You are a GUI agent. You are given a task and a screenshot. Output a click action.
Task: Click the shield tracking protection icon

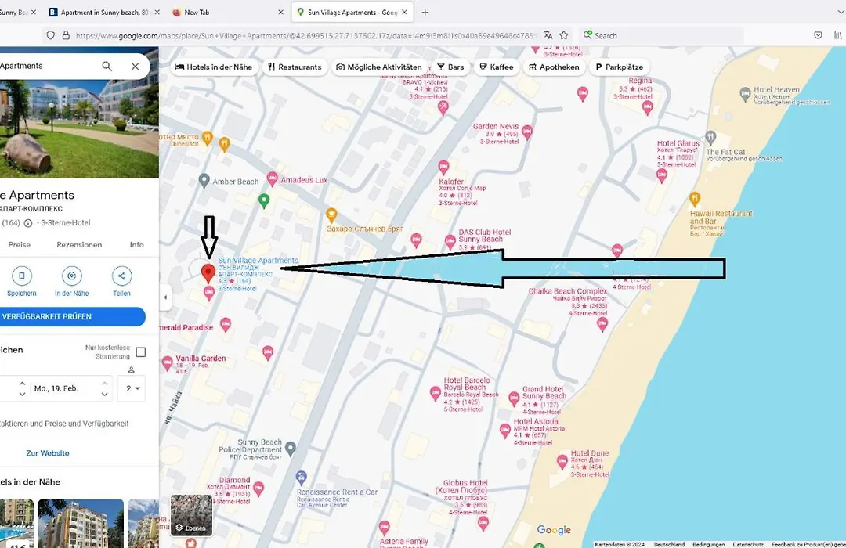pyautogui.click(x=50, y=35)
